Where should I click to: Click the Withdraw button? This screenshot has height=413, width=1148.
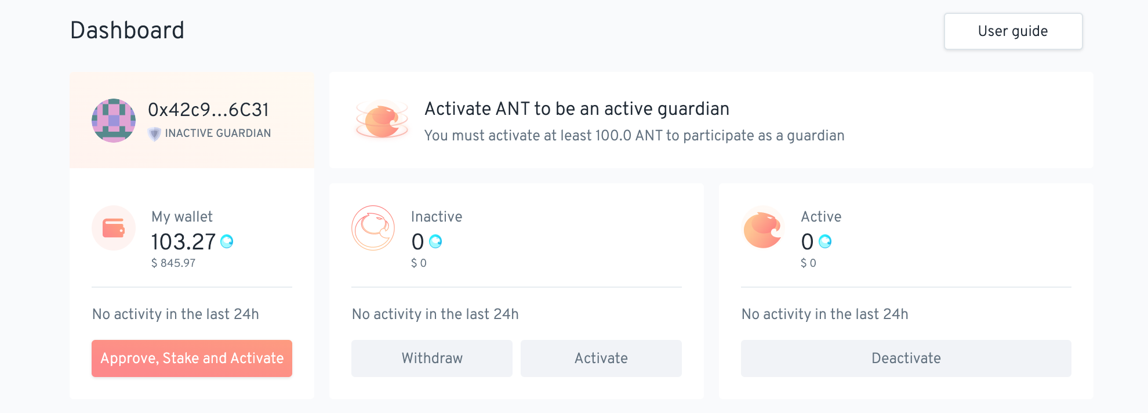pyautogui.click(x=432, y=358)
